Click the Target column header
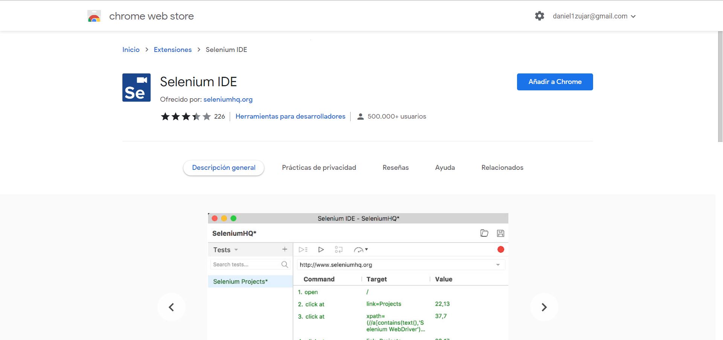This screenshot has width=723, height=340. pos(377,279)
